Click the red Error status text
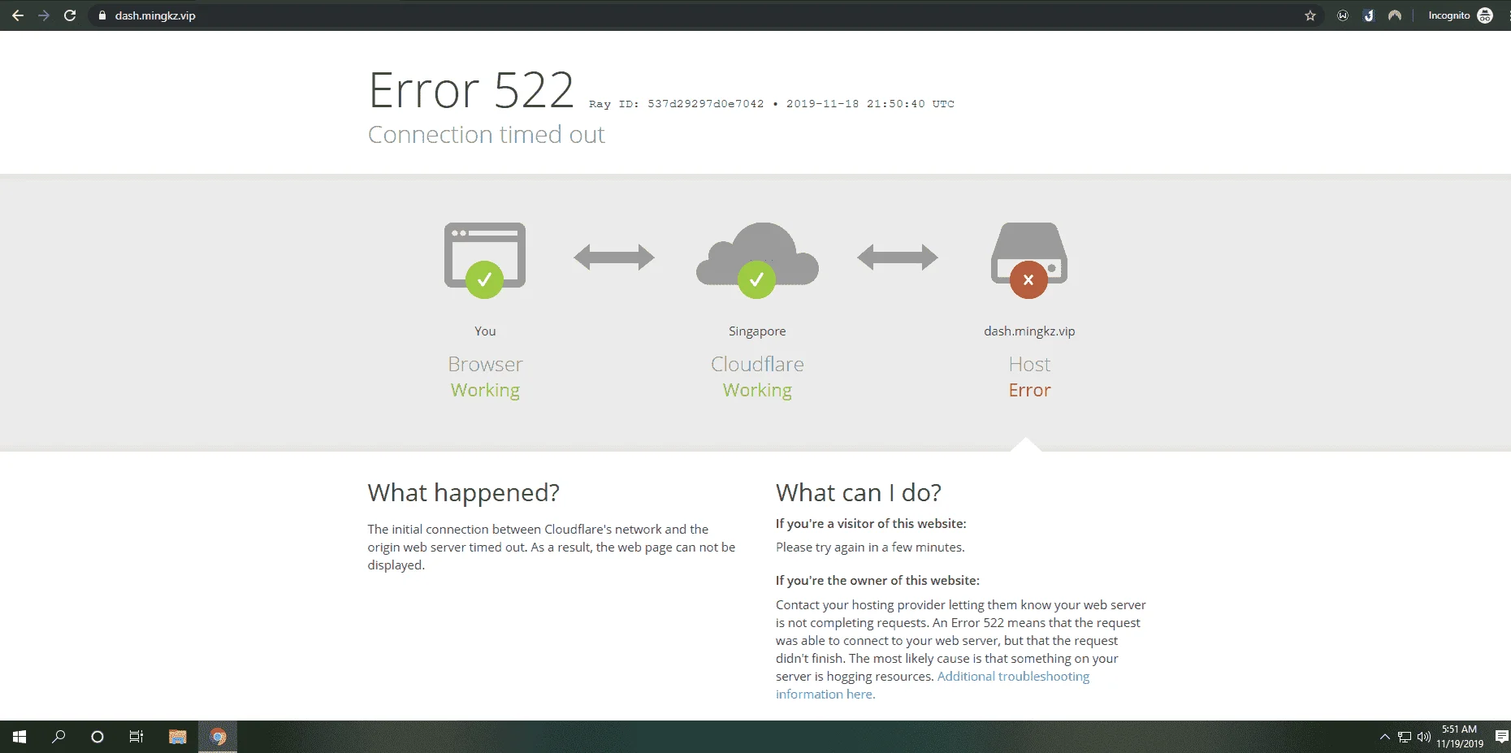This screenshot has height=753, width=1511. click(x=1029, y=390)
